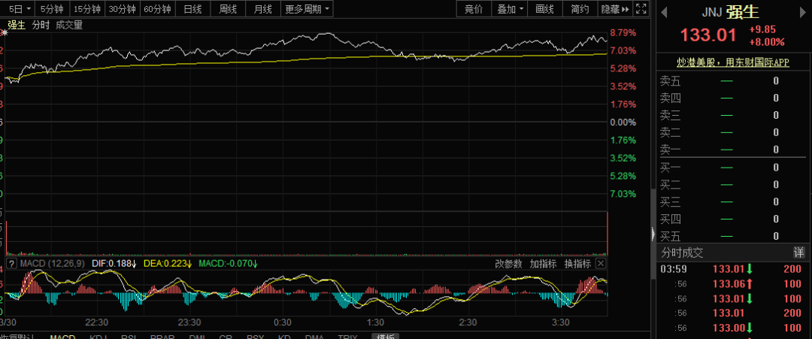Select 买四 order book row
The width and height of the screenshot is (812, 339).
tap(732, 219)
